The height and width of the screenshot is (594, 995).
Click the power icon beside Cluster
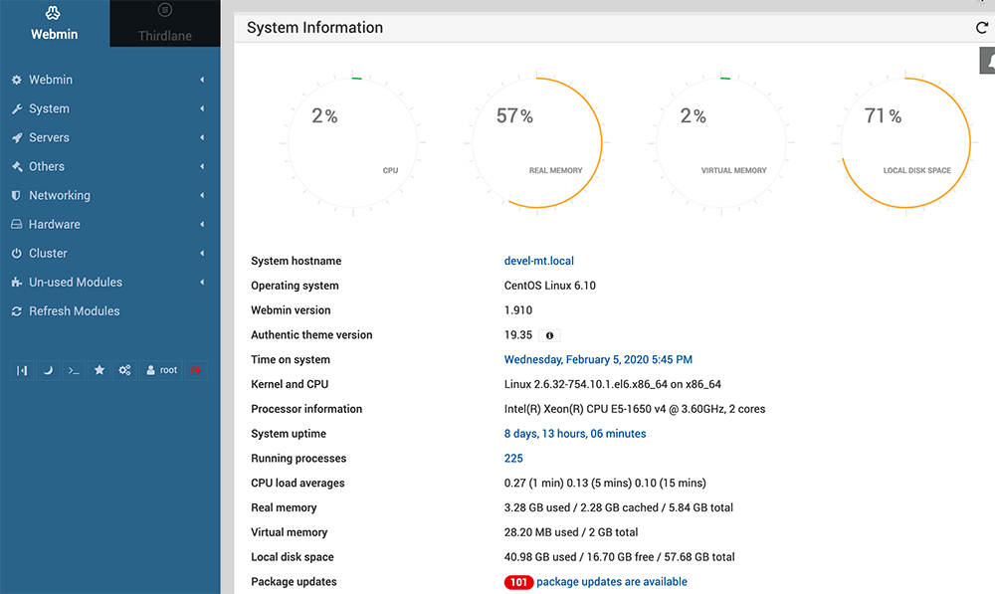click(17, 253)
